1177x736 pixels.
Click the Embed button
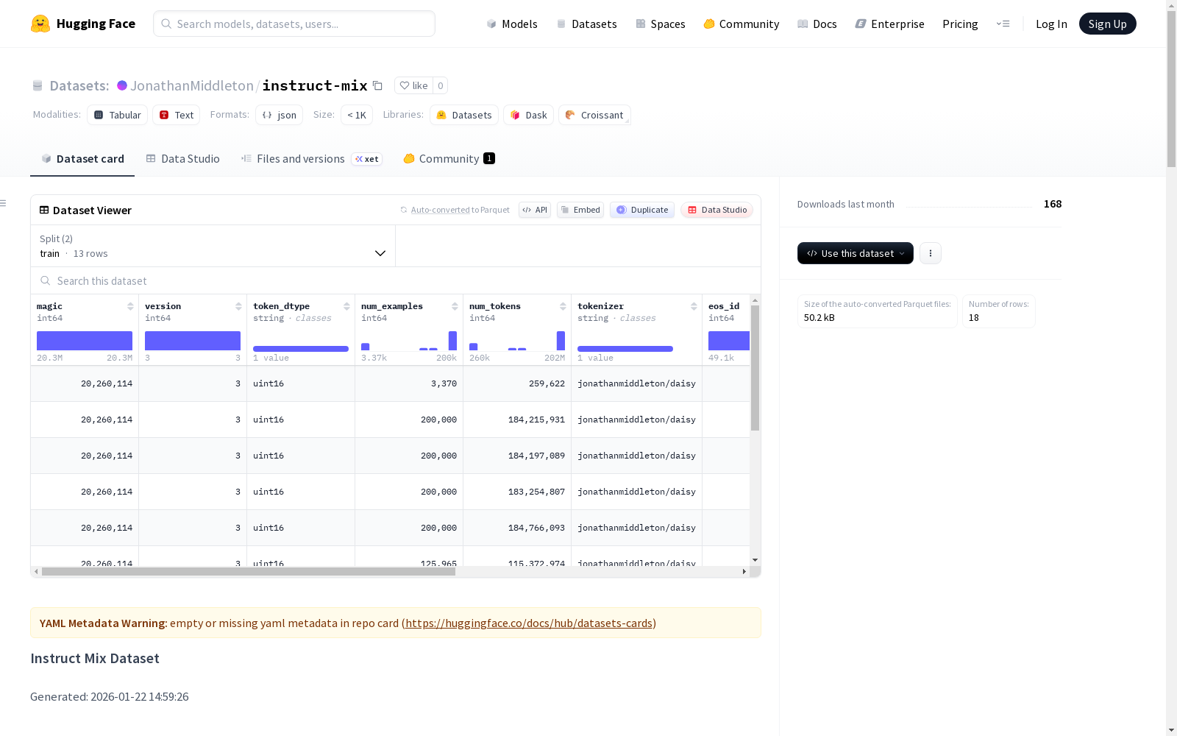point(580,210)
